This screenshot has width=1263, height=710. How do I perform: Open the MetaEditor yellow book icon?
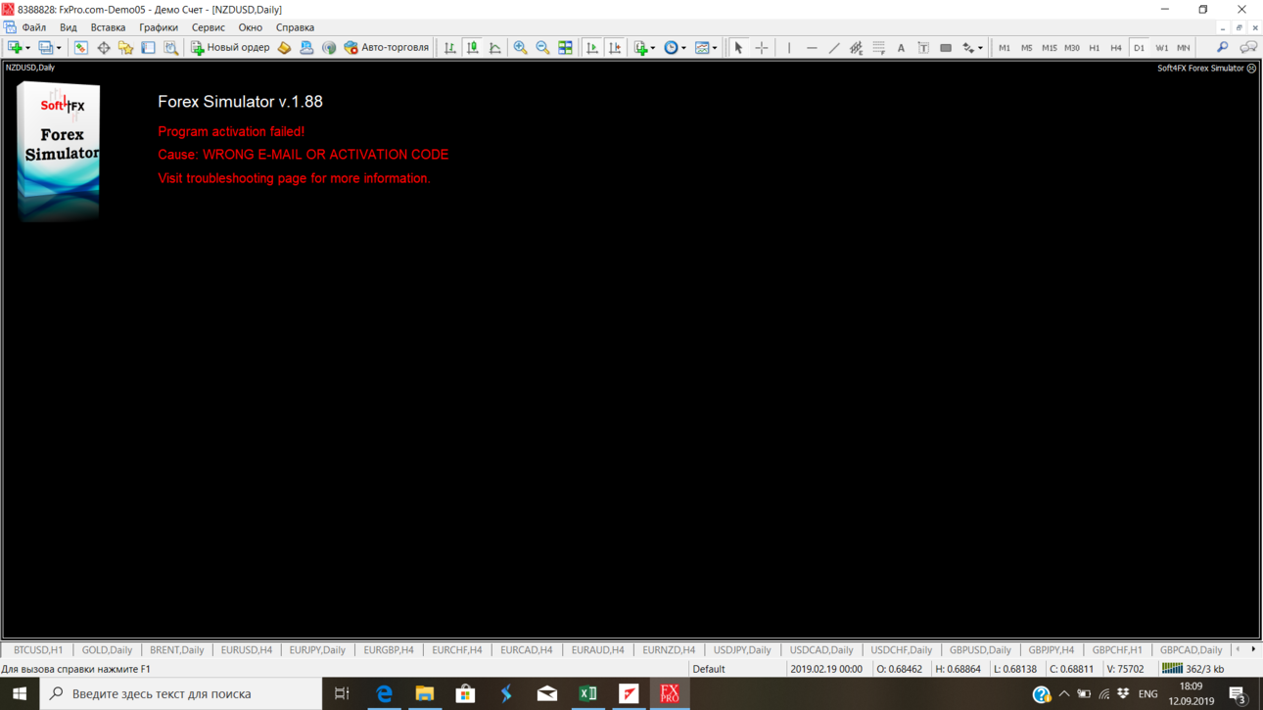284,47
